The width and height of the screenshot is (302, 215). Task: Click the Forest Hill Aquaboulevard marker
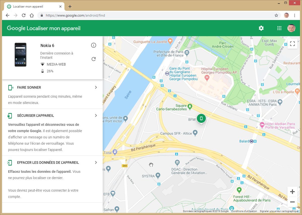coord(239,190)
